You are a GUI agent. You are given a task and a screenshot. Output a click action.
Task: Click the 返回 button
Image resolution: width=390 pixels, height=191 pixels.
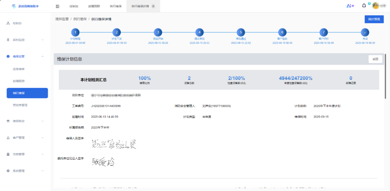point(375,59)
